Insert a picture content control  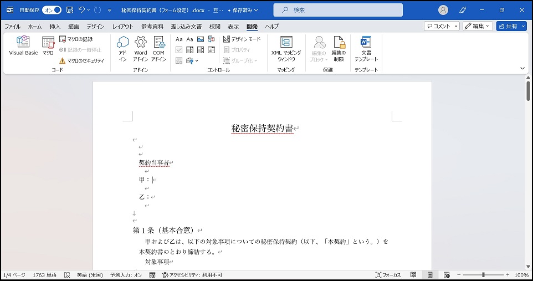(x=201, y=39)
